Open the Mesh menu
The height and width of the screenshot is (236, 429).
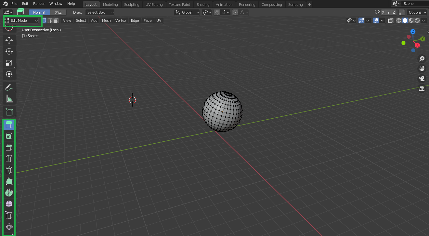pyautogui.click(x=106, y=20)
